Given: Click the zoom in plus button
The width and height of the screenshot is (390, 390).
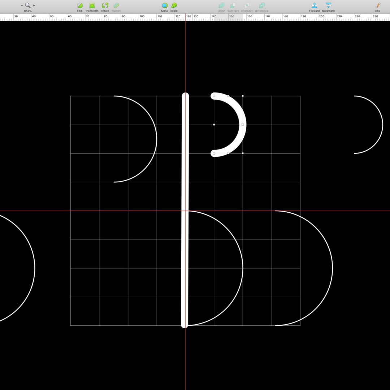Looking at the screenshot, I should coord(34,5).
